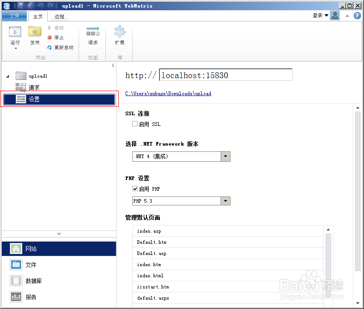Click the Save All icon in title bar
The image size is (364, 309).
[30, 5]
